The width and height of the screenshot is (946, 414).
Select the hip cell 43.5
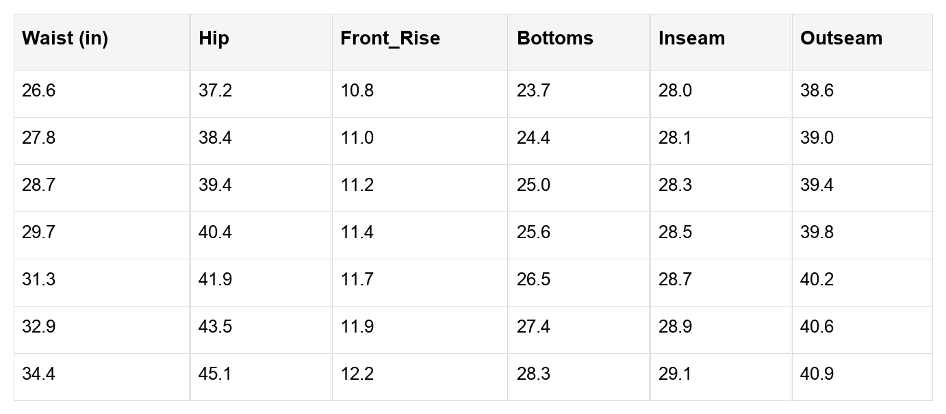point(215,327)
